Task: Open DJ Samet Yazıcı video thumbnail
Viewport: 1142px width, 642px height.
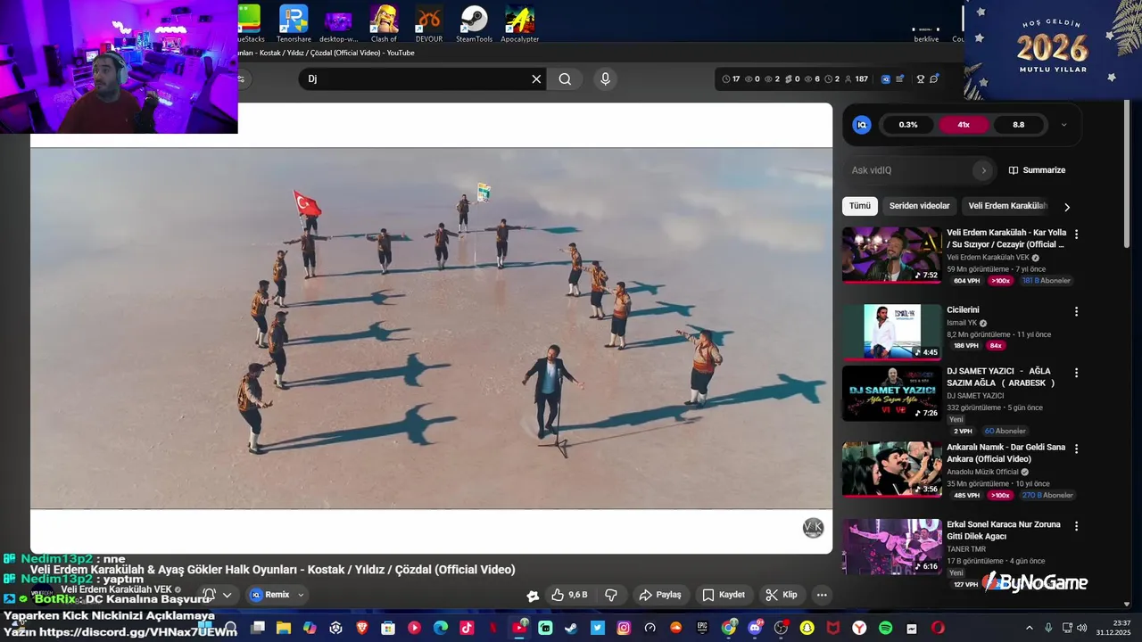Action: pyautogui.click(x=891, y=393)
